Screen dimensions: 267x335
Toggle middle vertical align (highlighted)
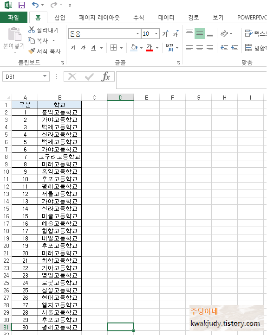[x=200, y=33]
